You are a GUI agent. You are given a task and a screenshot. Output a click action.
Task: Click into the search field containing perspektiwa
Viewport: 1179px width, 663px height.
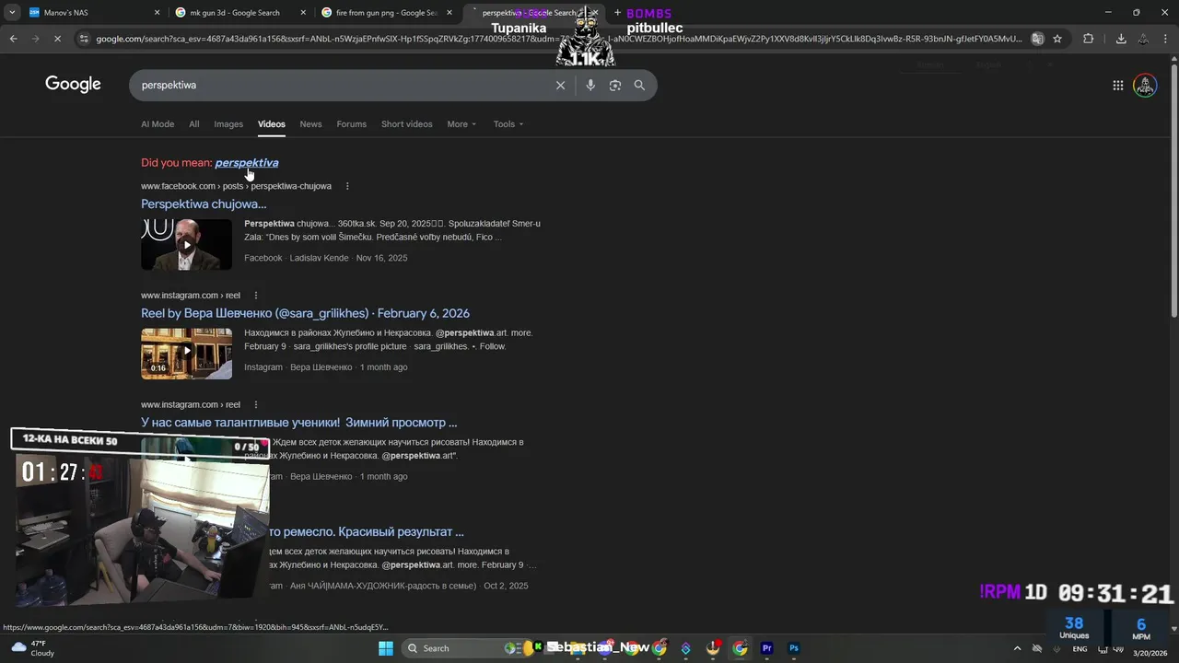point(341,85)
